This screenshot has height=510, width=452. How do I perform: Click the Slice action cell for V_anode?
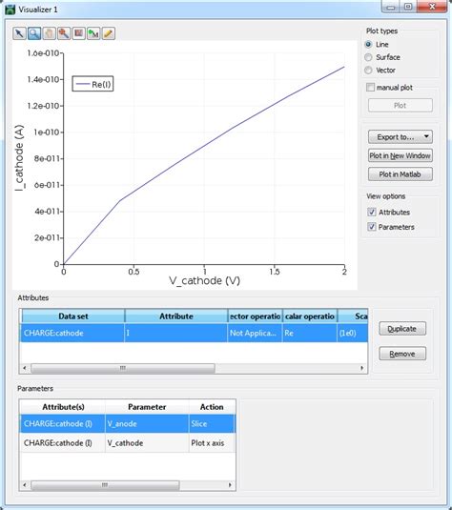click(x=212, y=423)
